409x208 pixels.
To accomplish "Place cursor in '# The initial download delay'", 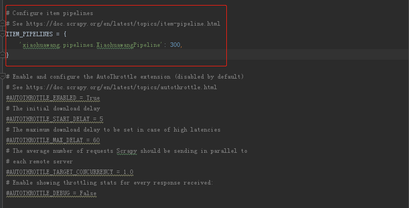I will [53, 109].
